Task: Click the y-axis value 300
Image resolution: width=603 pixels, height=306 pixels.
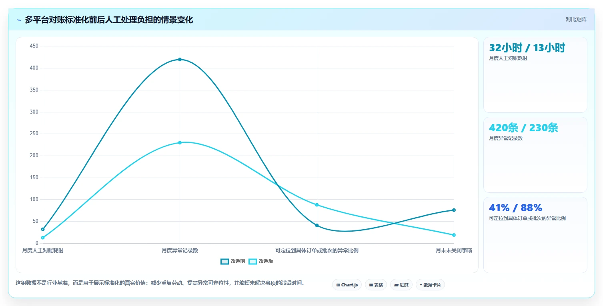Action: tap(34, 112)
